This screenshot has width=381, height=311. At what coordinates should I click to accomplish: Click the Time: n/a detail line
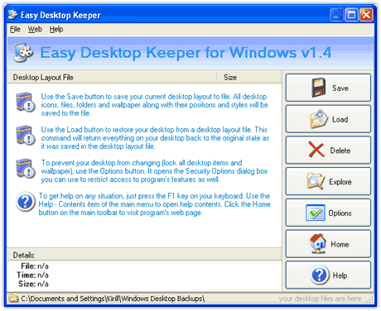(32, 275)
